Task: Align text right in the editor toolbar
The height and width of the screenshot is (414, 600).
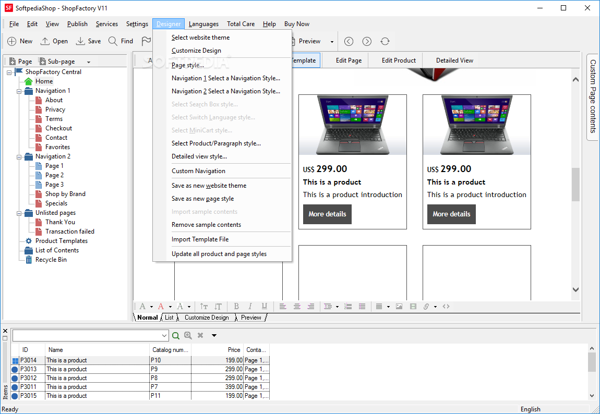Action: [311, 306]
